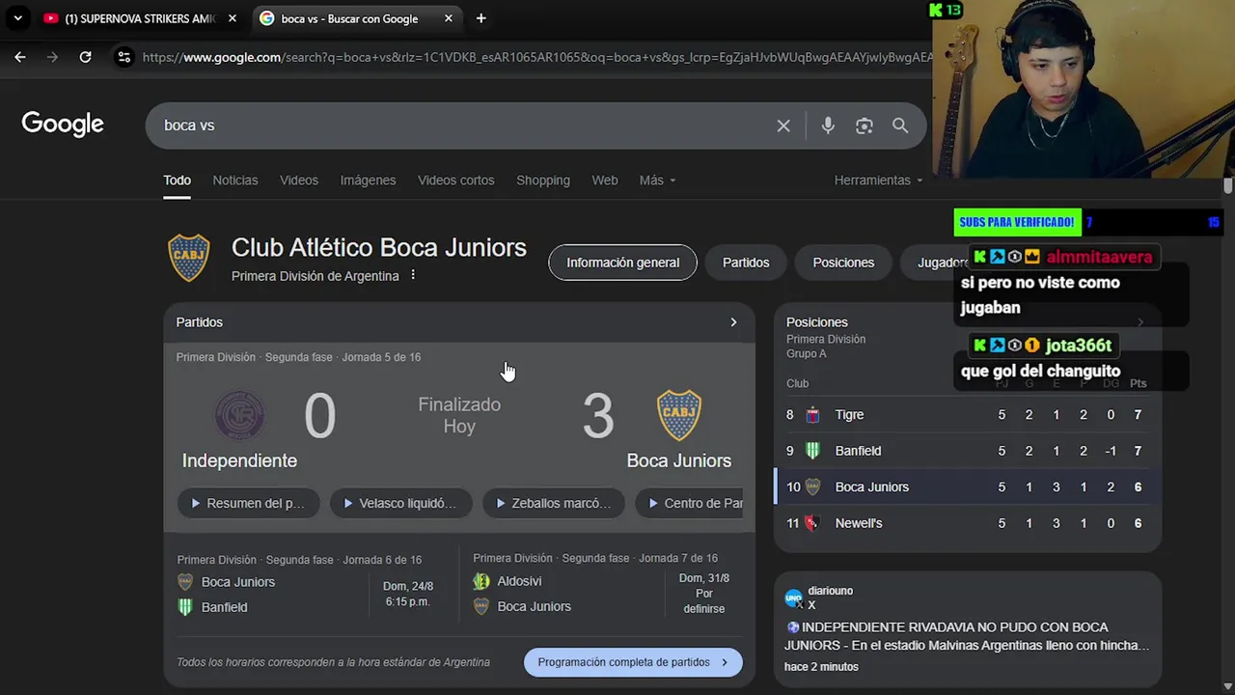Switch to the Imágenes tab

368,181
